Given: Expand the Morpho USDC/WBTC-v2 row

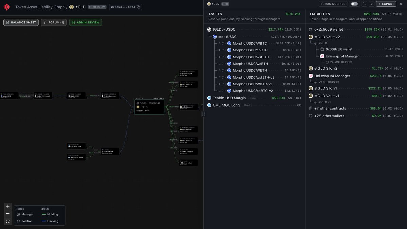Looking at the screenshot, I should [220, 84].
